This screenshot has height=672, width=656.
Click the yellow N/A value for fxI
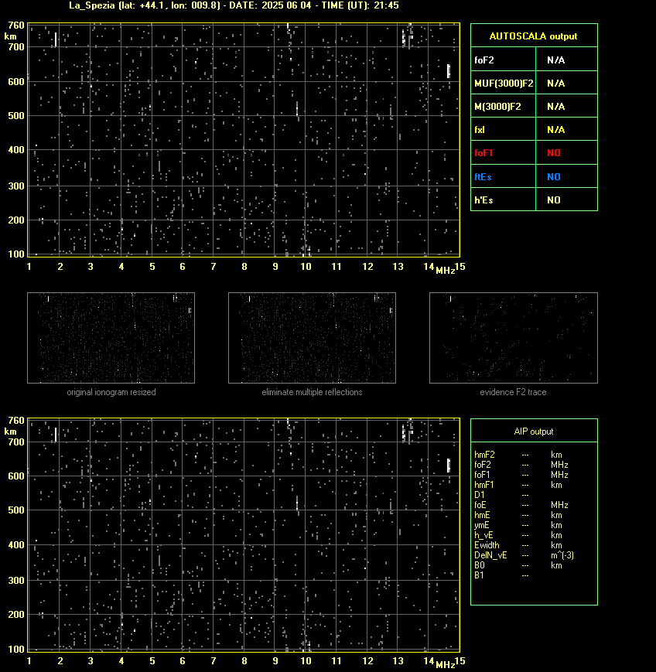(x=555, y=129)
